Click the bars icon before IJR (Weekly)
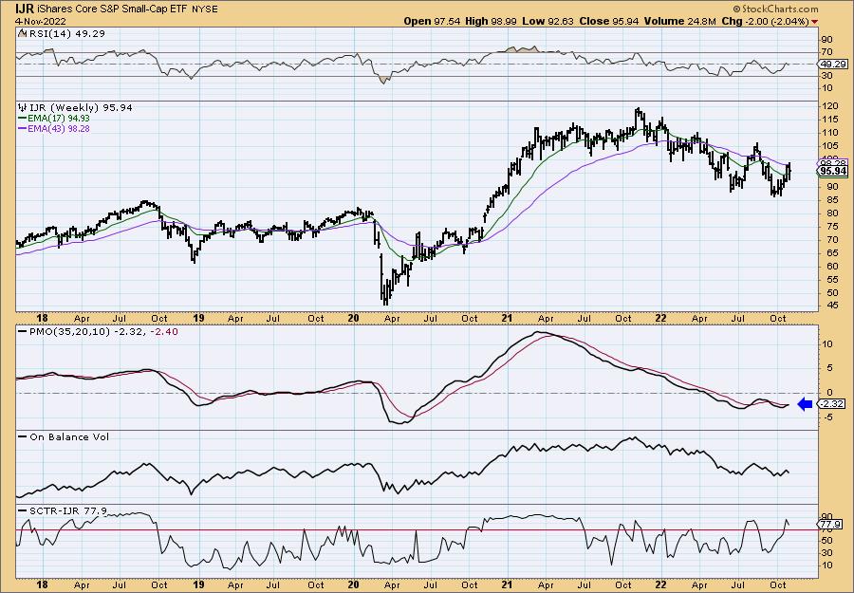 tap(22, 107)
